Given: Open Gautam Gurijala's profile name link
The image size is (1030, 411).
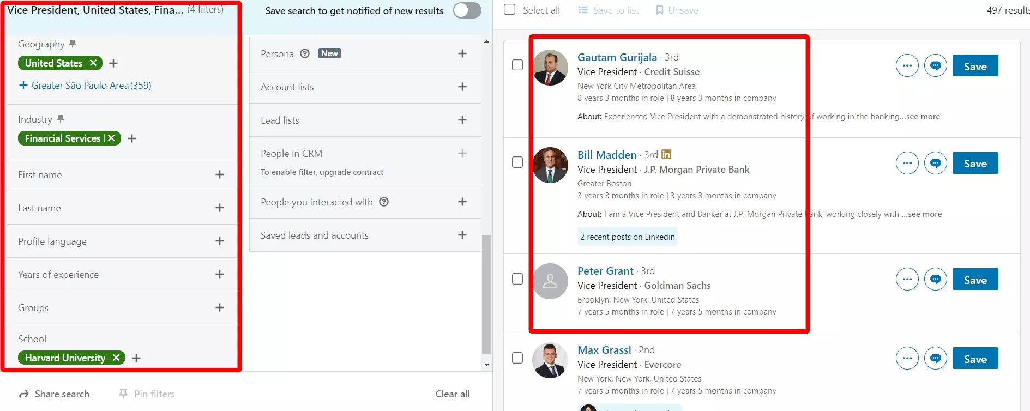Looking at the screenshot, I should (617, 57).
